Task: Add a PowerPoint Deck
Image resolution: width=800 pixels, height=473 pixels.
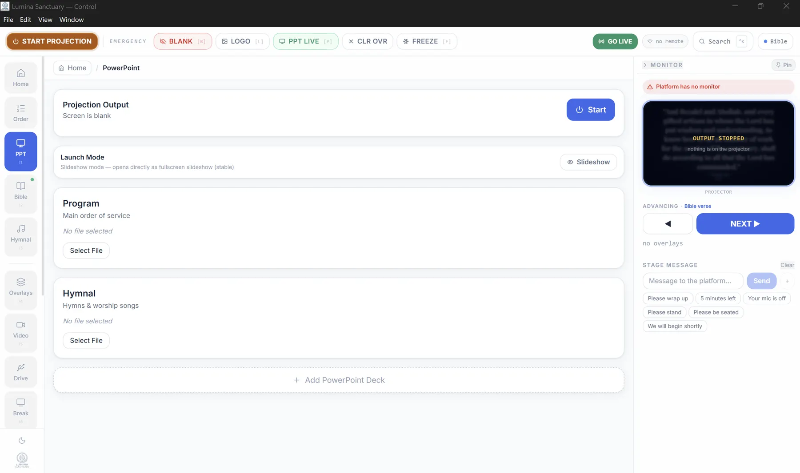Action: (x=339, y=380)
